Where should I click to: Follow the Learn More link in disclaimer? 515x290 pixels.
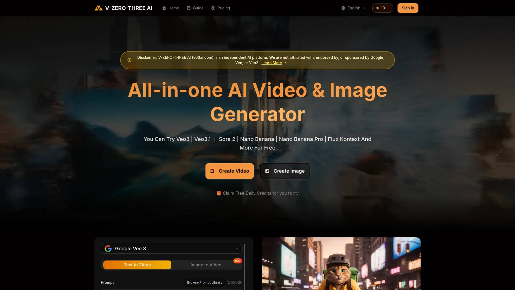coord(272,63)
